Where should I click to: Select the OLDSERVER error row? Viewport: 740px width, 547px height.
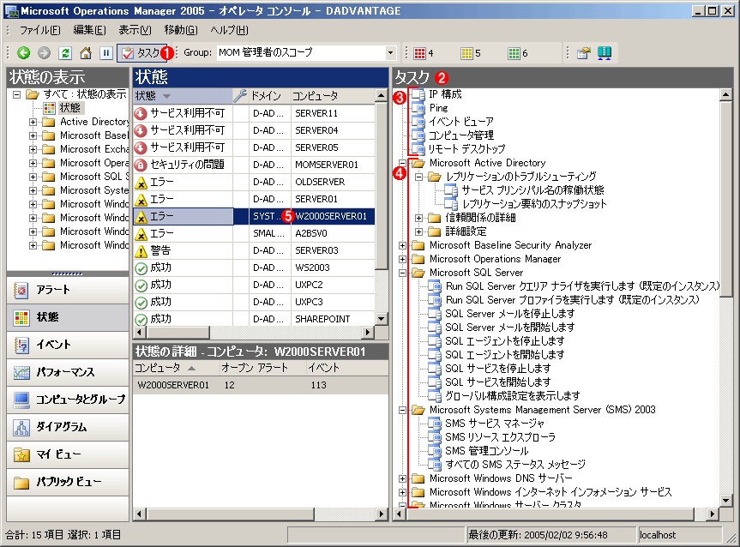pyautogui.click(x=254, y=182)
